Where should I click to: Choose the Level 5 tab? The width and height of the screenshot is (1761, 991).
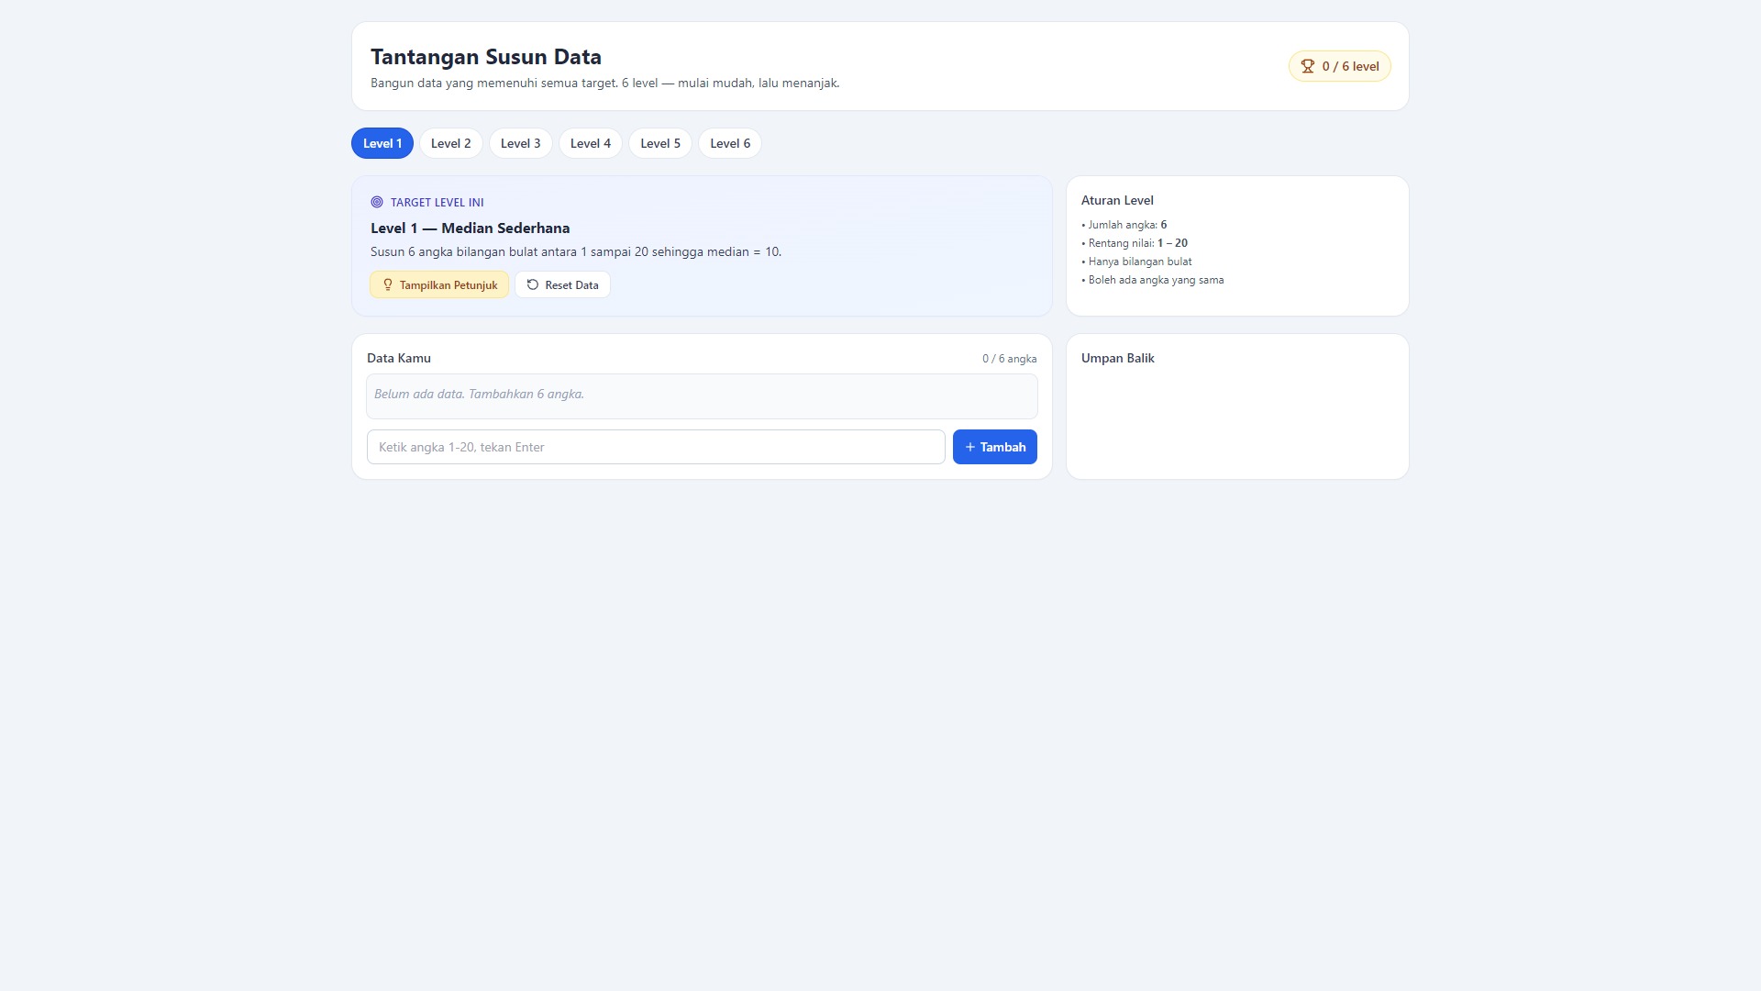point(660,143)
